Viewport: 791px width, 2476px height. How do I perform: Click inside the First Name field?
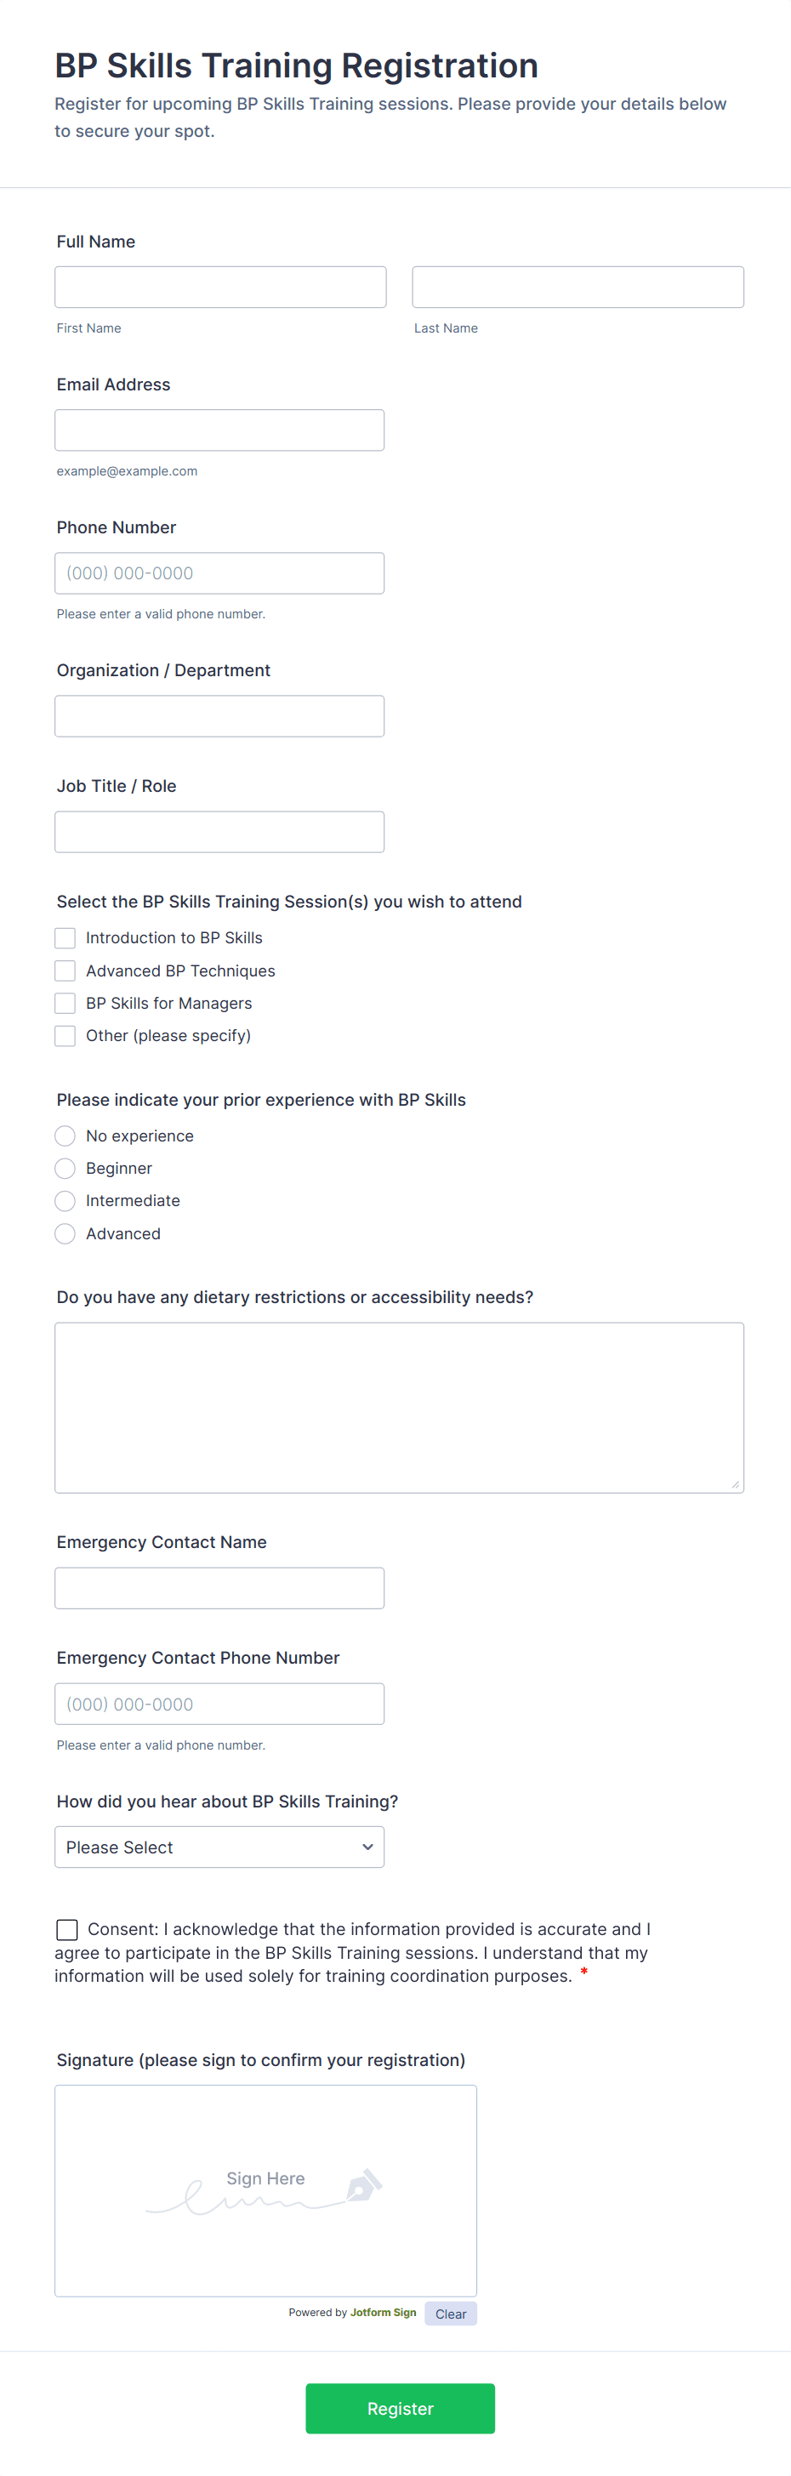[x=220, y=286]
